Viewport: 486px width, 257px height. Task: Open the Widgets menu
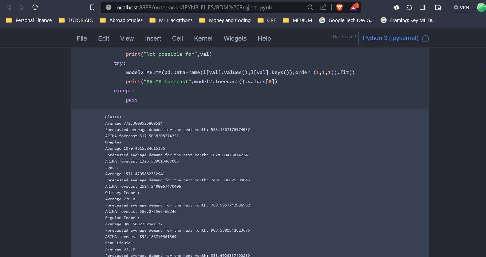point(235,38)
